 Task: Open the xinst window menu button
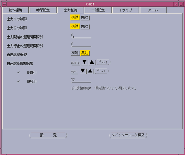point(4,4)
